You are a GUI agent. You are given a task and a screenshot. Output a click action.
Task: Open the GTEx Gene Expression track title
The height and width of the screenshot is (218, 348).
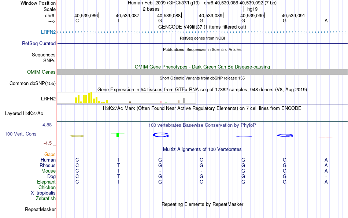point(202,90)
